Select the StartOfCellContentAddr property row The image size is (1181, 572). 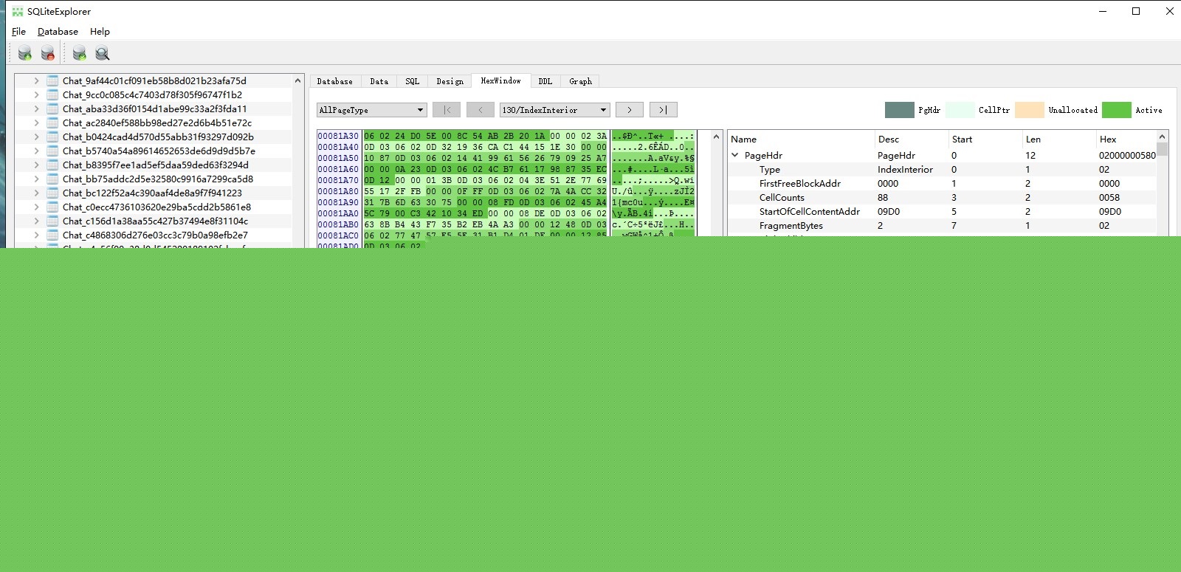[942, 212]
